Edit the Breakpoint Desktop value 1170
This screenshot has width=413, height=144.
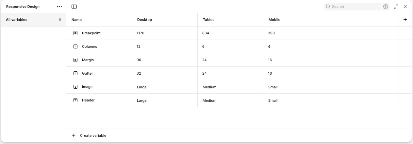click(140, 33)
